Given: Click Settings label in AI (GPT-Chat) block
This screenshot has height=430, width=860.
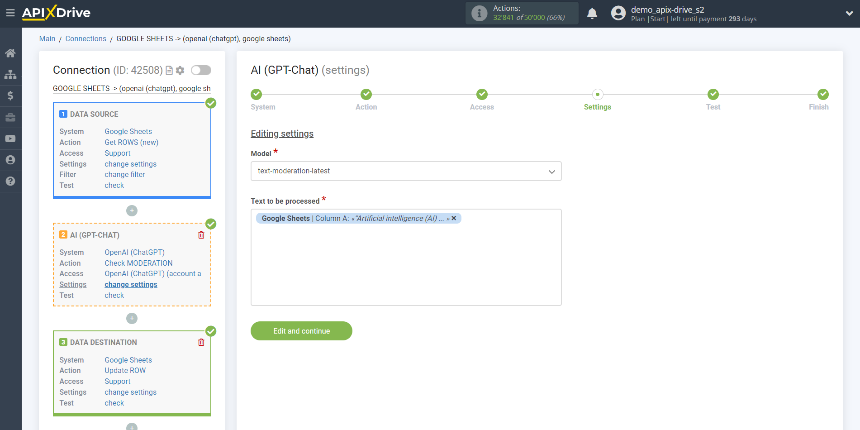Looking at the screenshot, I should click(73, 284).
